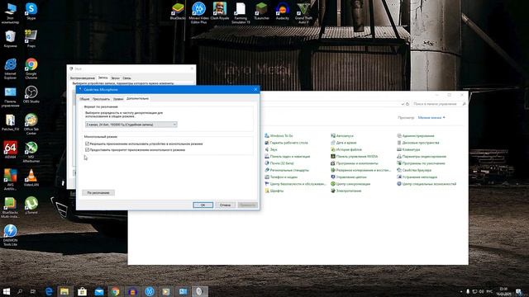Open Mail app from the taskbar

[99, 291]
